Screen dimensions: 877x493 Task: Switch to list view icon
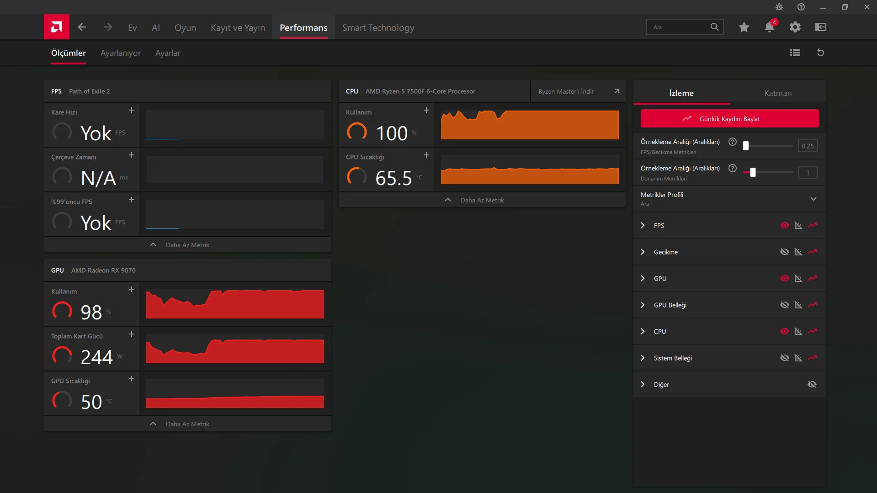[795, 53]
